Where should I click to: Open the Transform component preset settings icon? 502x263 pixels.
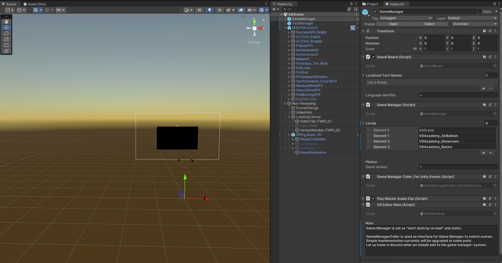[490, 31]
